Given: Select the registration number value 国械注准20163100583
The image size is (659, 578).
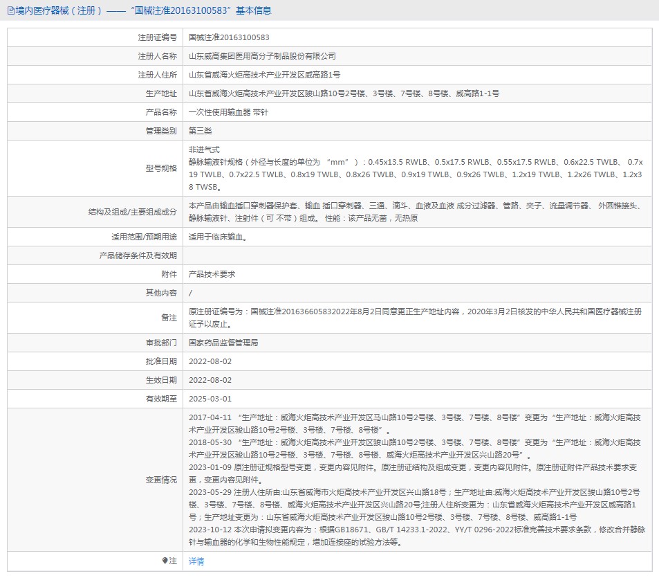Looking at the screenshot, I should click(229, 37).
